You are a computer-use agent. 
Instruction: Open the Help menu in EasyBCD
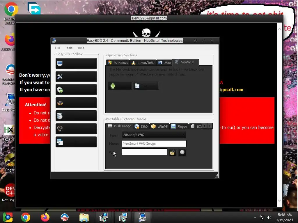pyautogui.click(x=81, y=48)
